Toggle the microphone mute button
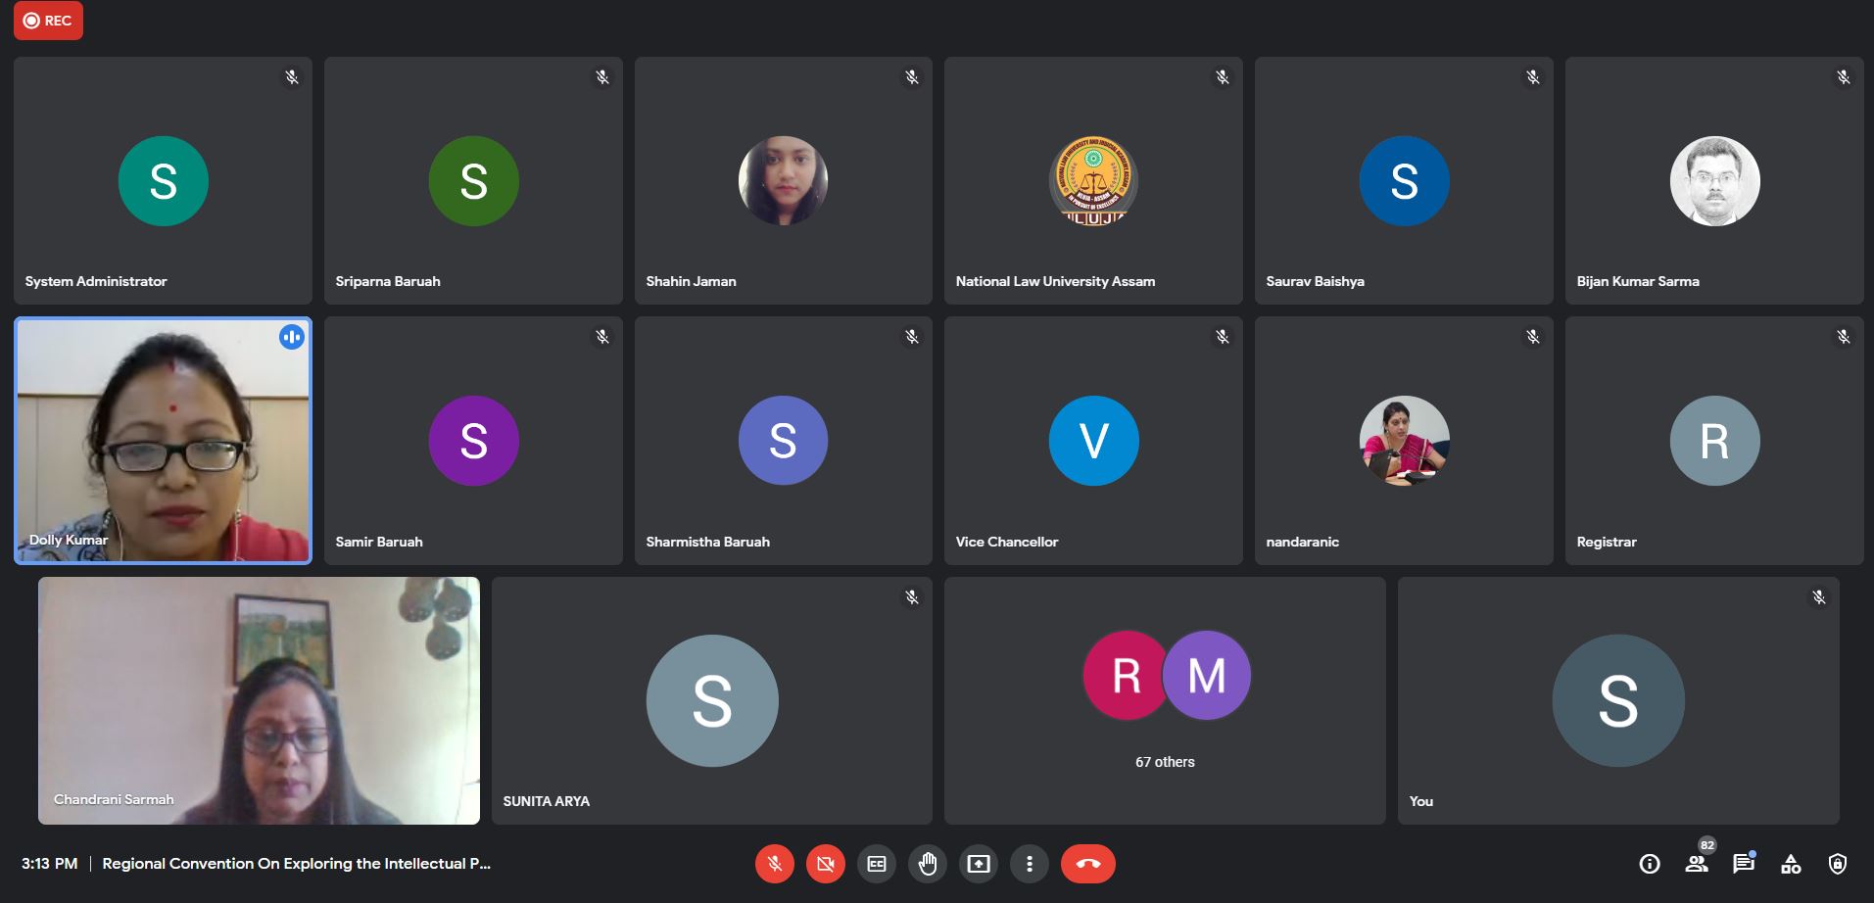 pyautogui.click(x=774, y=864)
